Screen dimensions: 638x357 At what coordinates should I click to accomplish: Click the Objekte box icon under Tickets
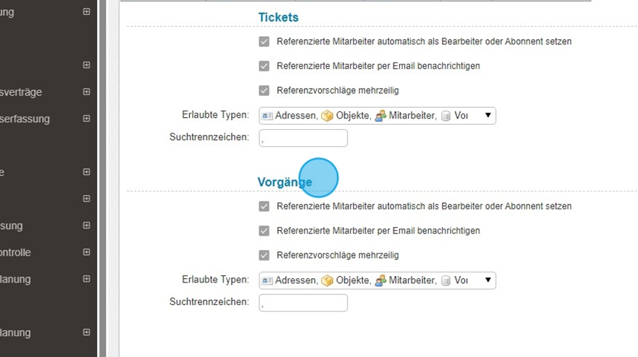pos(327,116)
